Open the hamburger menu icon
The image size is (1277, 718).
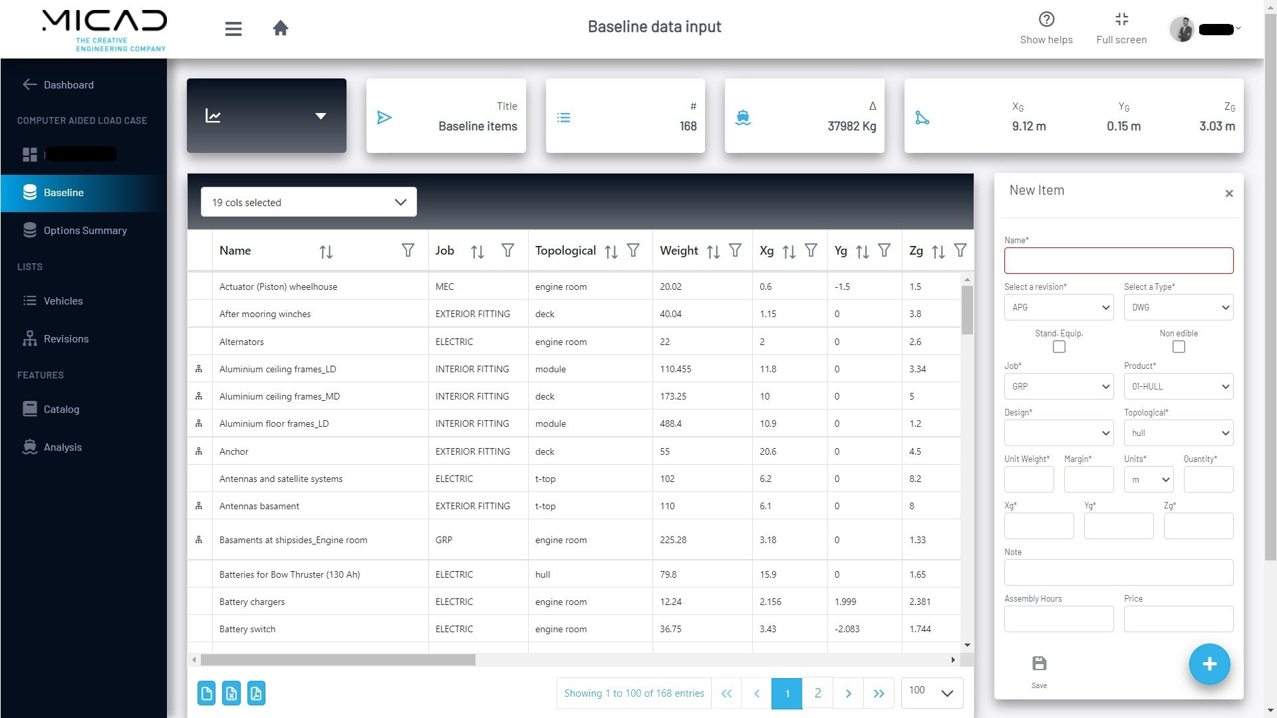point(233,29)
